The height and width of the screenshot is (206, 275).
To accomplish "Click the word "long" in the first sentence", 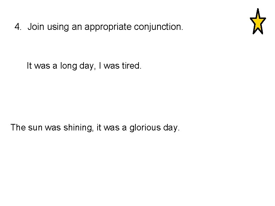I will click(68, 66).
